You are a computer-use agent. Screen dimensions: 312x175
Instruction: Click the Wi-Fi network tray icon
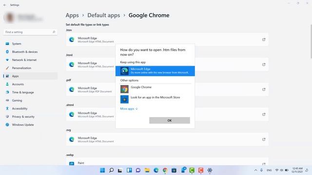[x=276, y=170]
